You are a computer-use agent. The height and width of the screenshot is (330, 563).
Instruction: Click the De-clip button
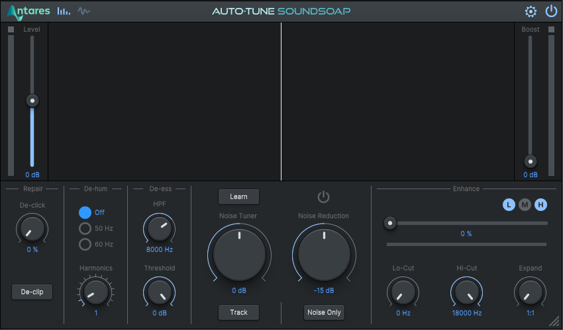coord(32,292)
